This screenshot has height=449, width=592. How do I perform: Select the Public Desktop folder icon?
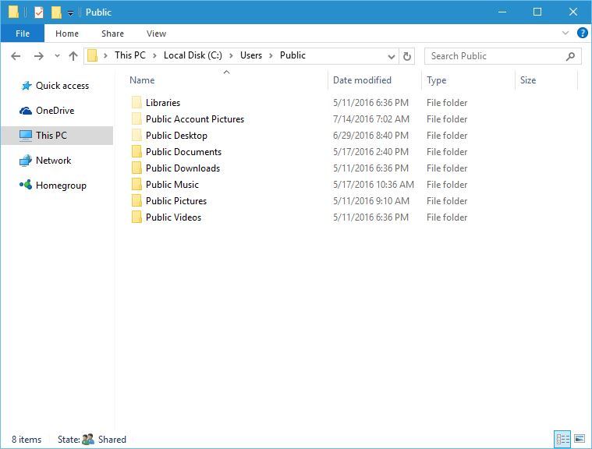coord(136,135)
